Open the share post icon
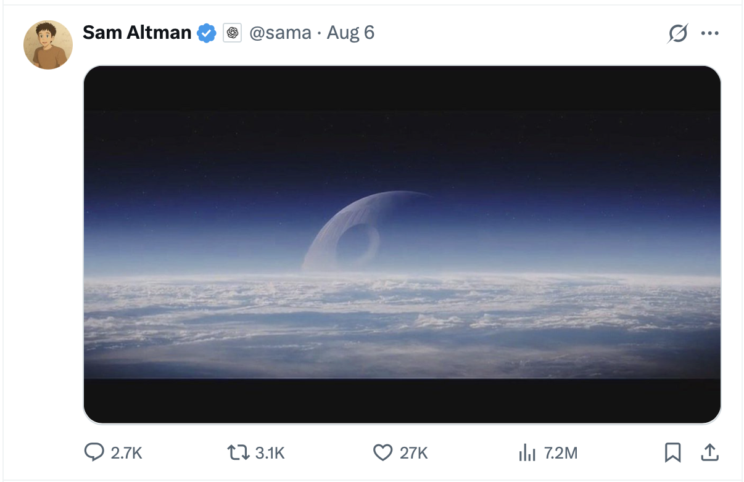This screenshot has height=482, width=744. coord(710,453)
